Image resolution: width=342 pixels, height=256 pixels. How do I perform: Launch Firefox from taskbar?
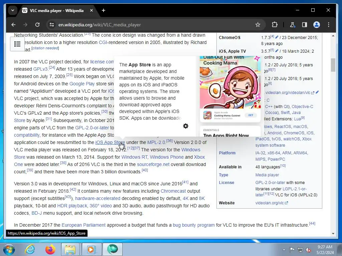[50, 249]
